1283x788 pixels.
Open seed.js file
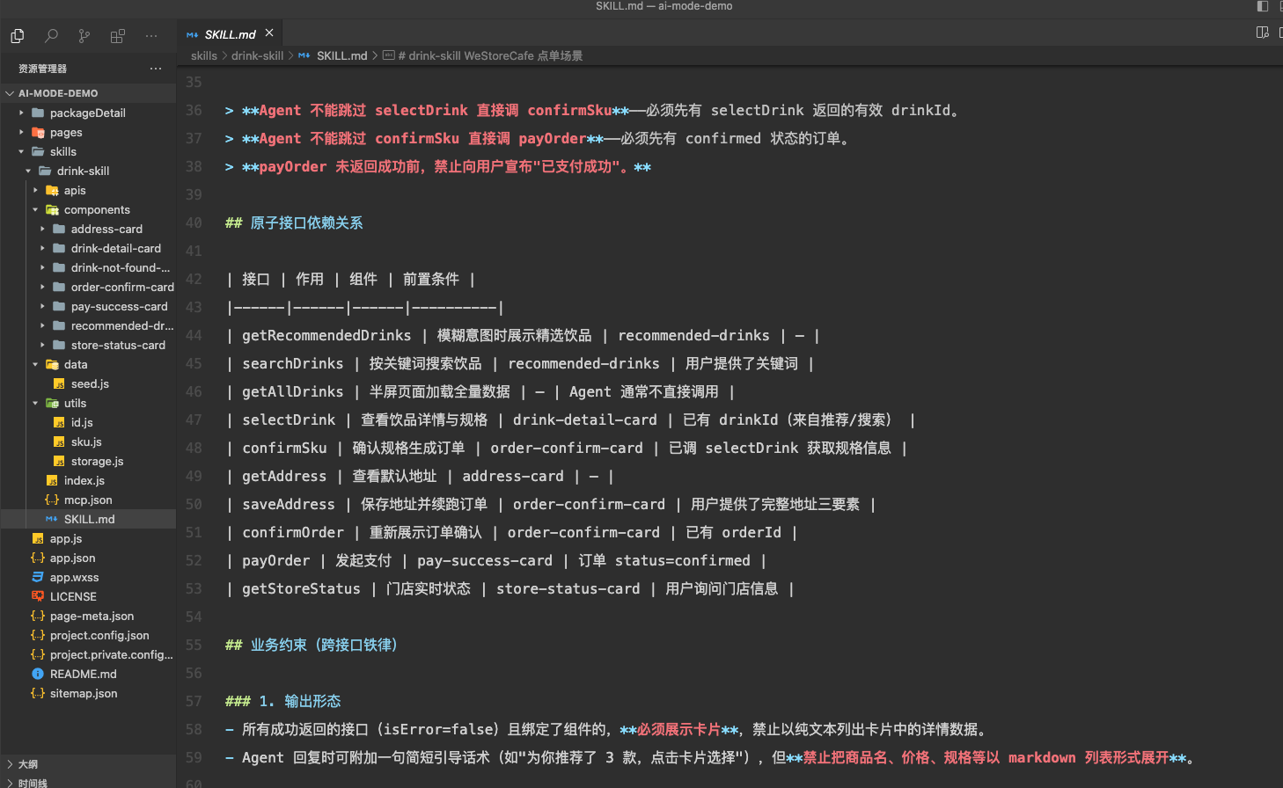coord(88,383)
